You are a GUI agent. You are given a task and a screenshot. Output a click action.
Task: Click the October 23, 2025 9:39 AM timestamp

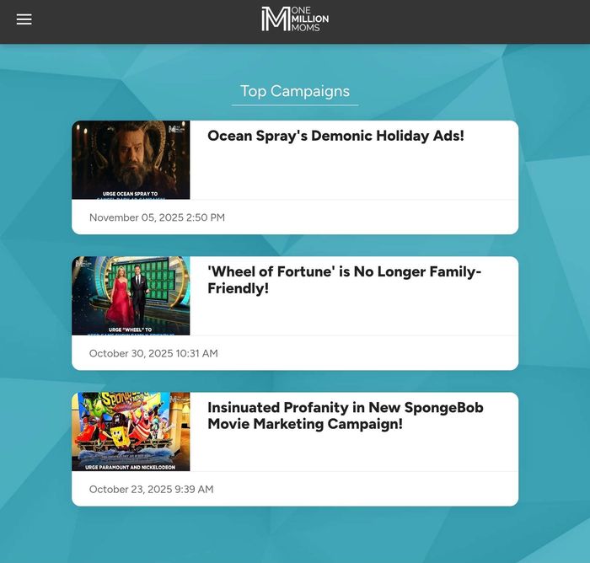(151, 489)
